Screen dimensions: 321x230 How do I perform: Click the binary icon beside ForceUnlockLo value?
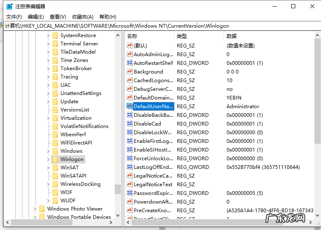point(129,158)
